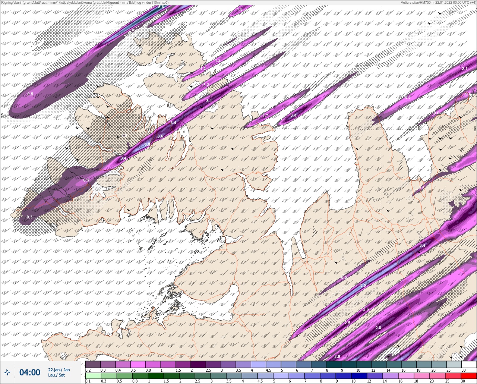477x384 pixels.
Task: Click the dark teal 9 swatch, top legend row
Action: [x=349, y=364]
